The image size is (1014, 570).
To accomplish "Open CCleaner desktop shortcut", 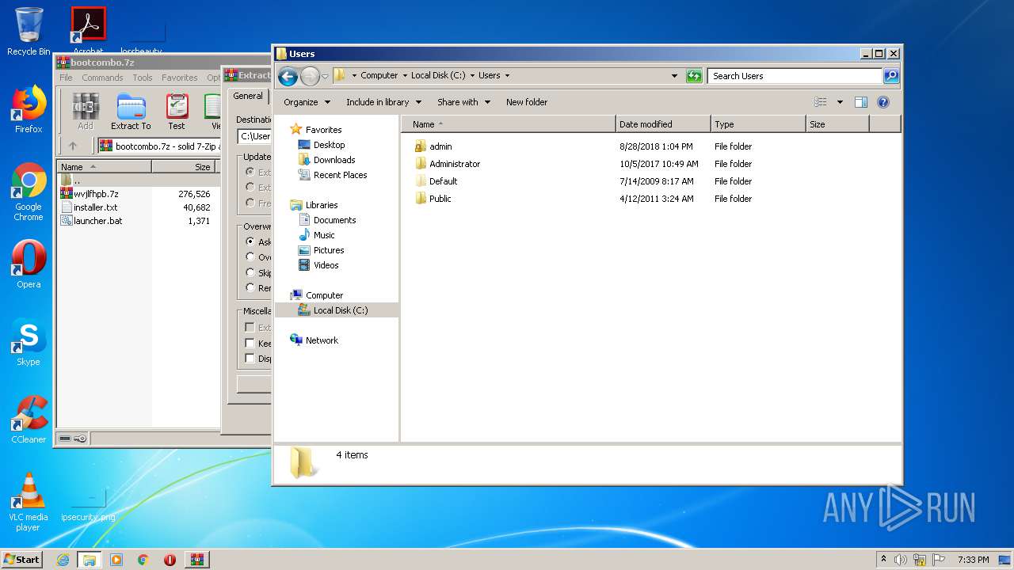I will [29, 420].
